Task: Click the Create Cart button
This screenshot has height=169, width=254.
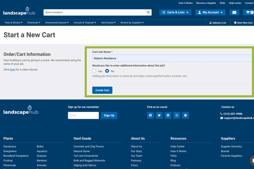Action: (102, 90)
